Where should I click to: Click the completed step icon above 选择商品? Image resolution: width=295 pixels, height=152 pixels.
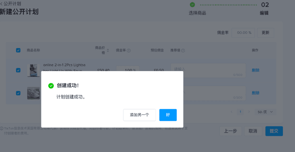point(192,4)
